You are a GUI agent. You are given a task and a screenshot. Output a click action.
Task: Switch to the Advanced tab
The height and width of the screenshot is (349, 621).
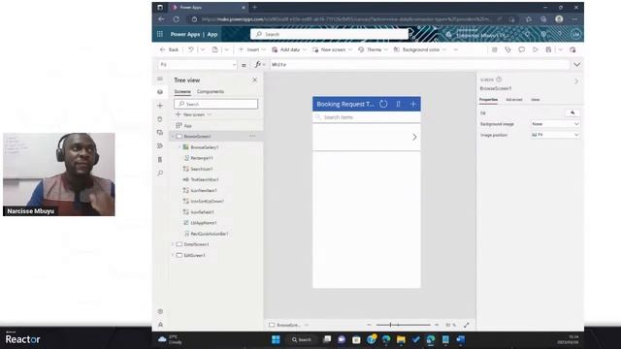(514, 99)
